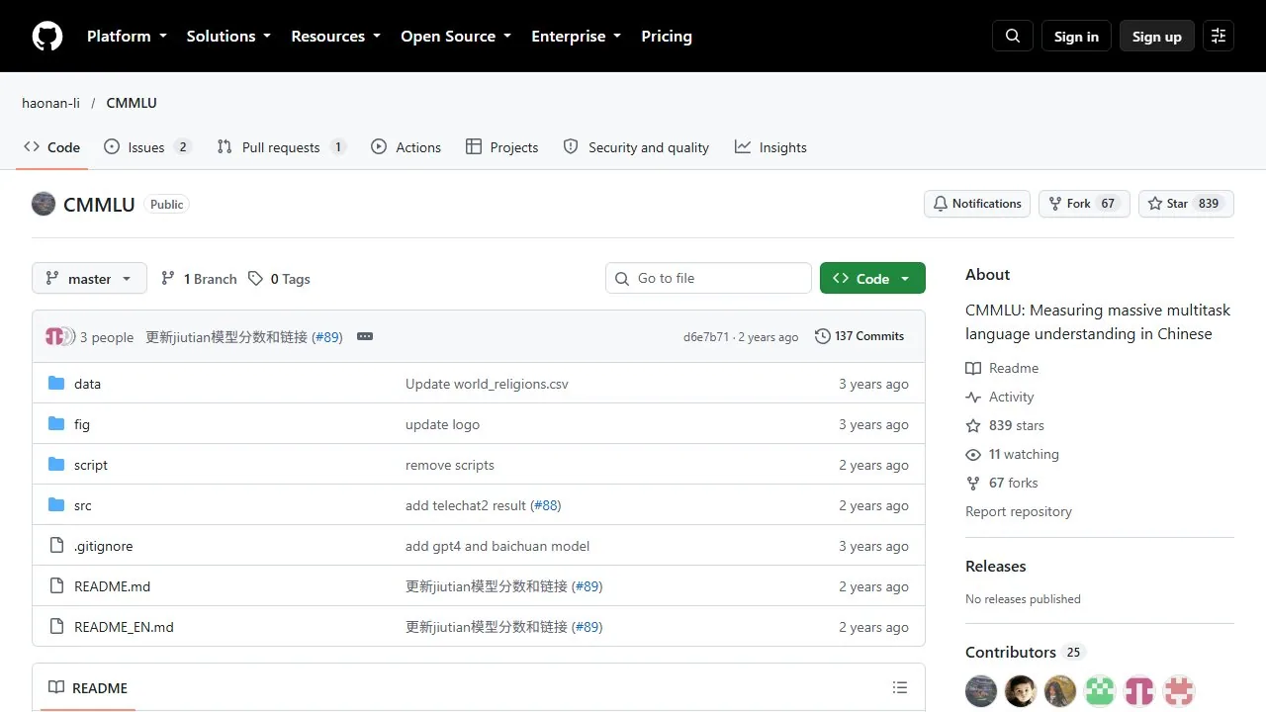This screenshot has height=712, width=1266.
Task: Expand the Platform menu
Action: [126, 37]
